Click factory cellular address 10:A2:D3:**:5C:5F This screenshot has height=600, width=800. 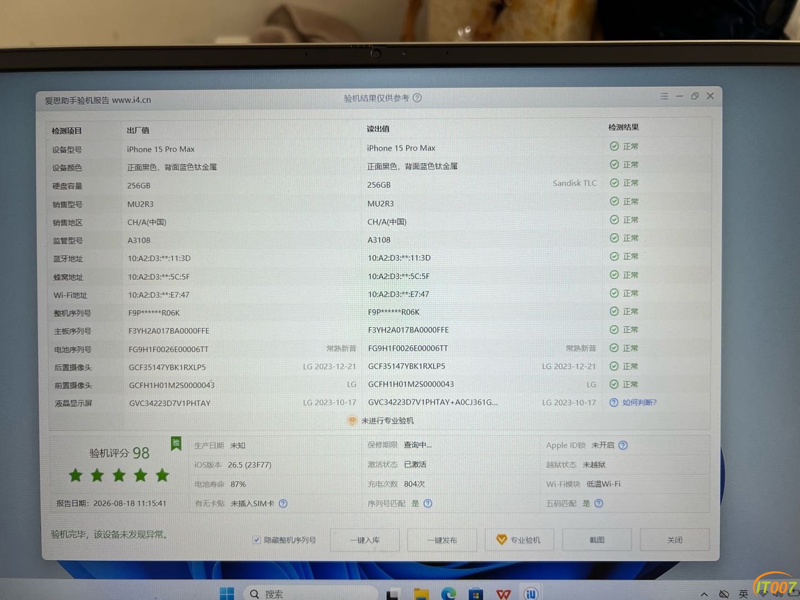pyautogui.click(x=159, y=277)
